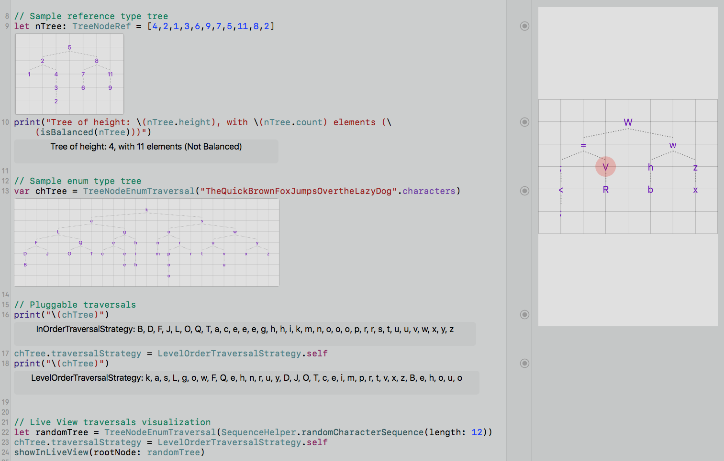Toggle inline result for nTree declaration line
Image resolution: width=724 pixels, height=461 pixels.
pos(524,26)
